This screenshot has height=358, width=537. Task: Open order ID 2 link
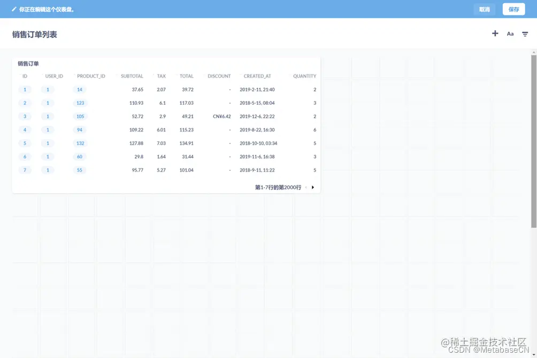click(25, 103)
